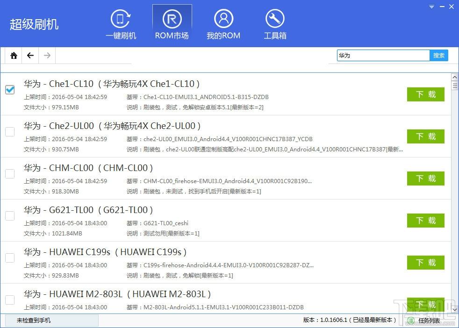This screenshot has width=459, height=328.
Task: Check the G621-TL00 ROM checkbox
Action: click(10, 216)
